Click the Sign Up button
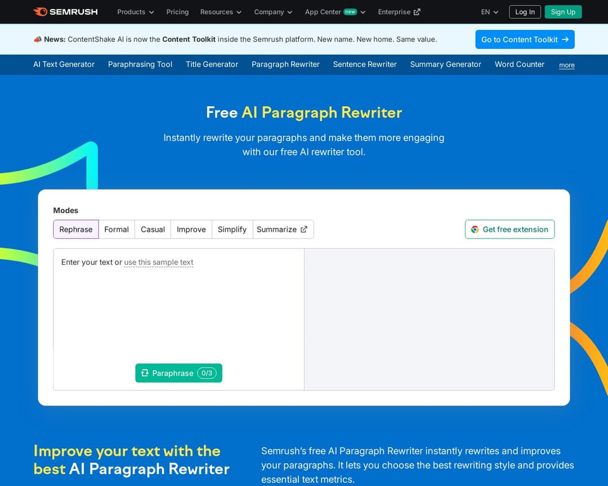 [x=563, y=11]
